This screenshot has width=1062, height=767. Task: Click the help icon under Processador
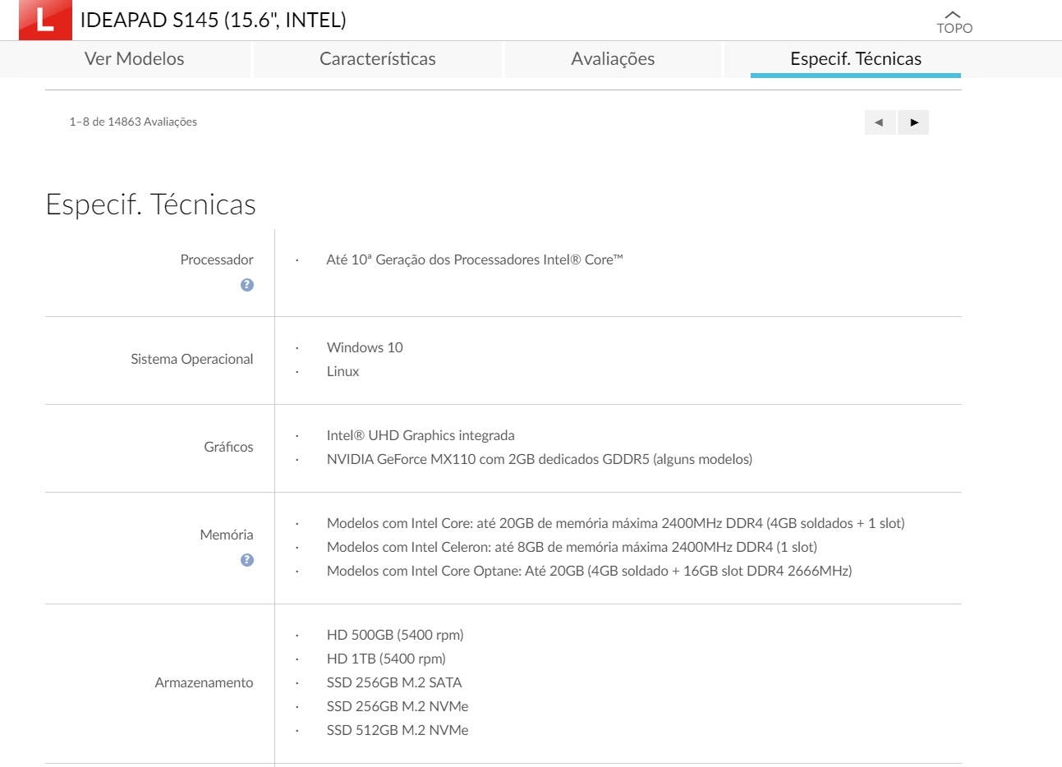click(x=247, y=285)
